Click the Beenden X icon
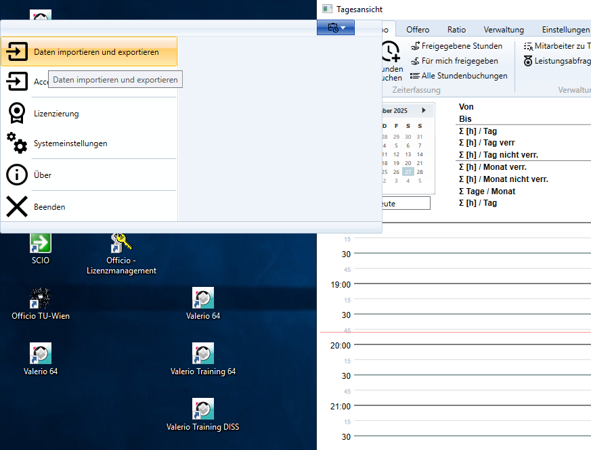This screenshot has width=591, height=450. tap(17, 206)
